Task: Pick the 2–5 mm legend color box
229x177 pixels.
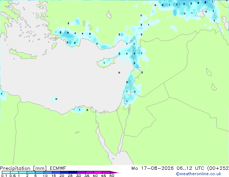Action: coord(31,172)
